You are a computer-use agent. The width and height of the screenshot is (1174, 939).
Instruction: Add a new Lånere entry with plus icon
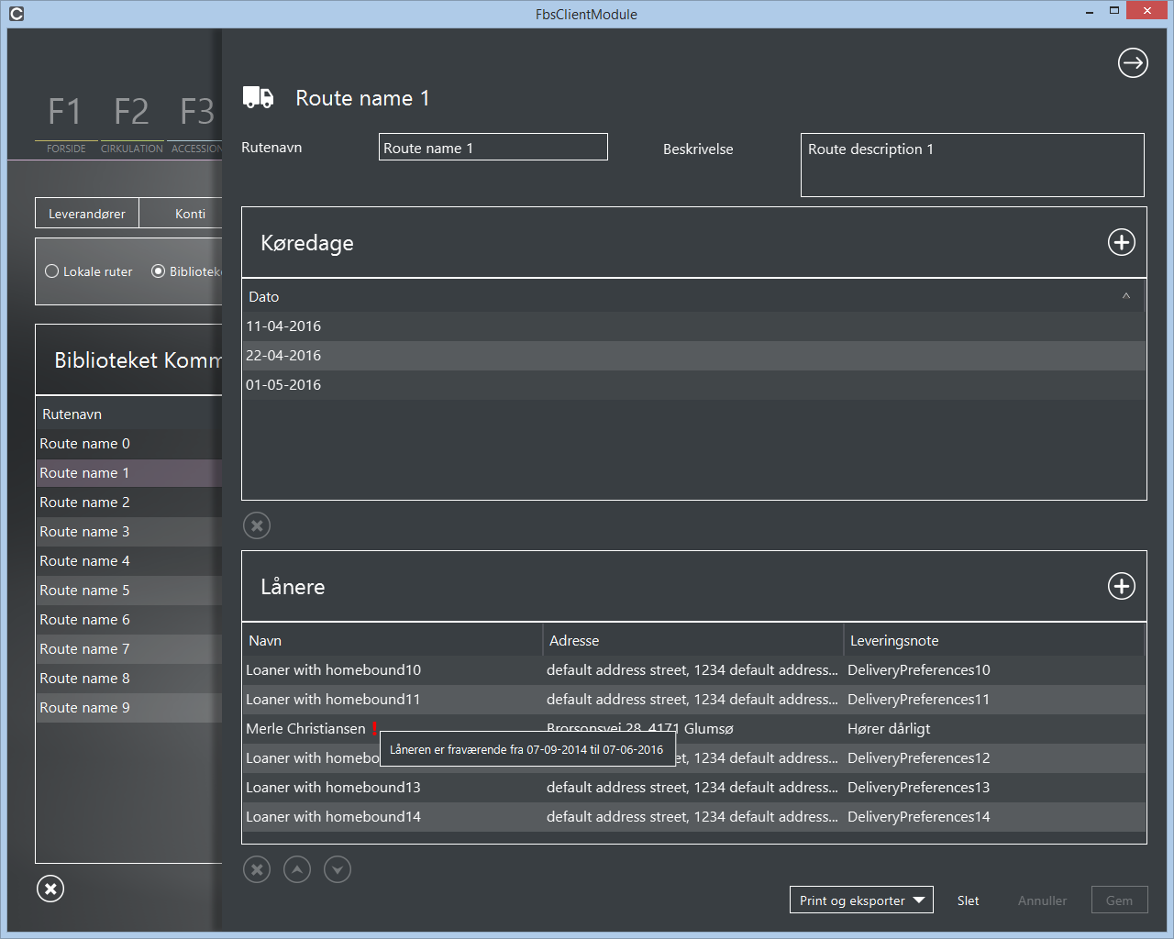click(1121, 586)
